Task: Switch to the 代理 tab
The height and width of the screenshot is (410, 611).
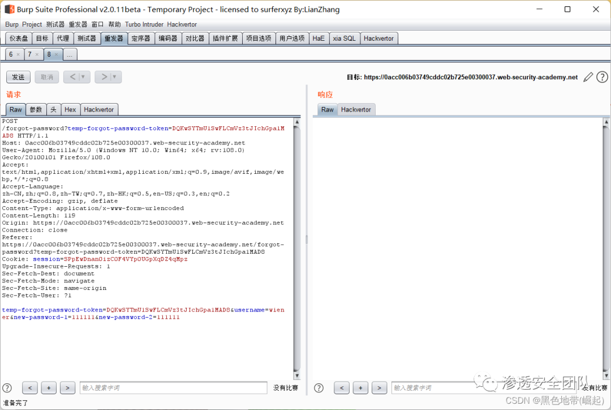Action: pyautogui.click(x=63, y=39)
